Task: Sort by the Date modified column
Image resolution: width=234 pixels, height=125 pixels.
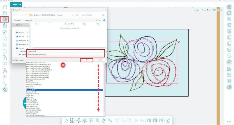Action: [70, 24]
